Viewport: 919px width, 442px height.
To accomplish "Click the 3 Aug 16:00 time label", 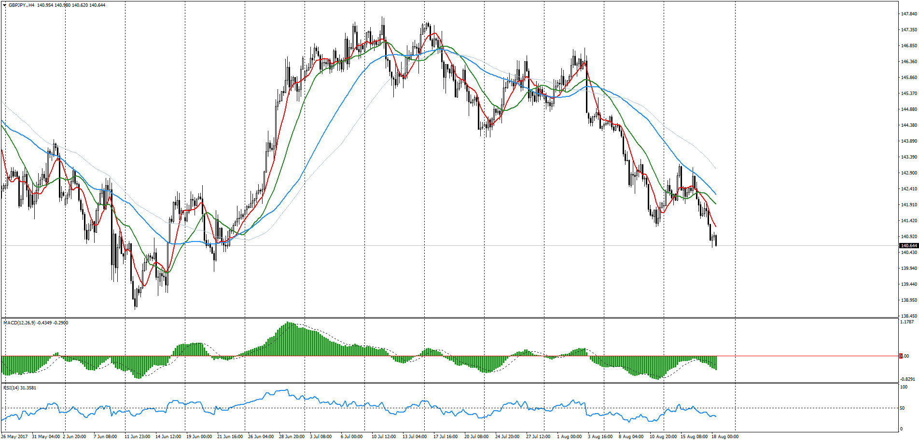I will coord(600,437).
